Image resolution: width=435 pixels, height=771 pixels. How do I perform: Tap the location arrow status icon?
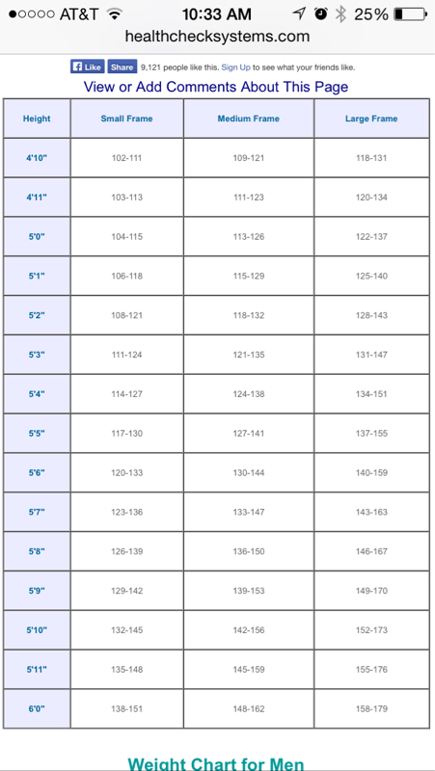point(299,13)
